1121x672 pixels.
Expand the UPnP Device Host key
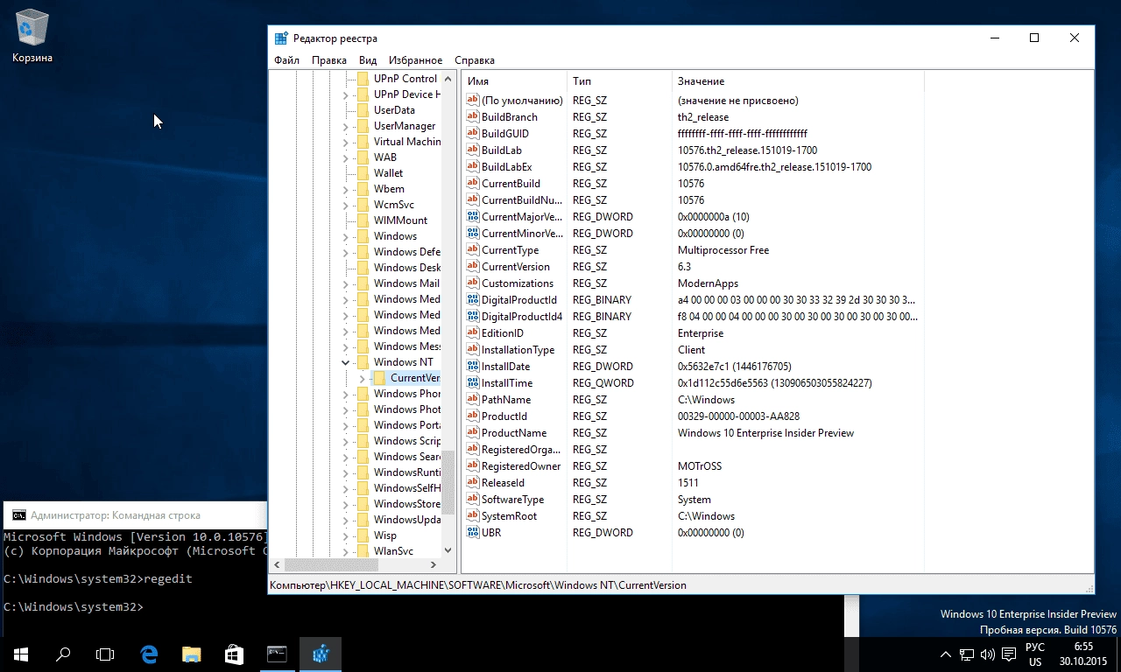pyautogui.click(x=346, y=94)
